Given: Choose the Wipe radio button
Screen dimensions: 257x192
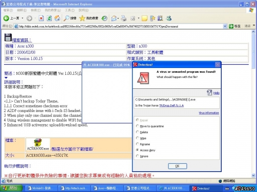Looking at the screenshot, I should coord(137,138).
